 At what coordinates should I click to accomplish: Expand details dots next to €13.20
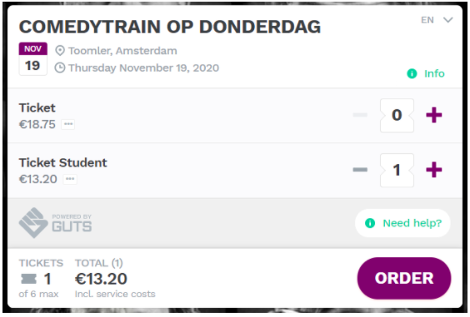[70, 179]
